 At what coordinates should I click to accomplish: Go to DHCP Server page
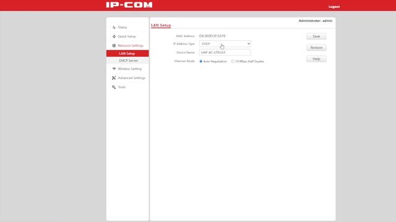point(127,60)
